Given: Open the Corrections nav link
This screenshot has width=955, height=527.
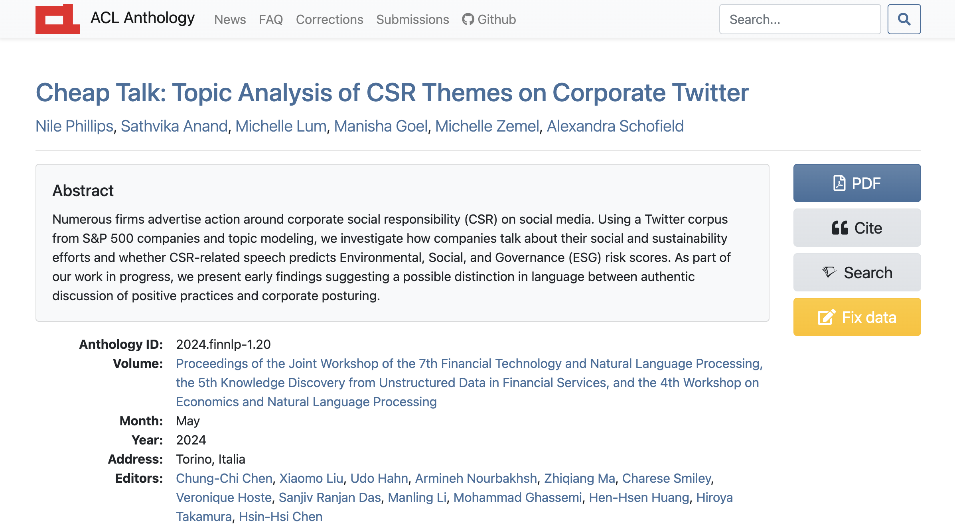Looking at the screenshot, I should (329, 20).
